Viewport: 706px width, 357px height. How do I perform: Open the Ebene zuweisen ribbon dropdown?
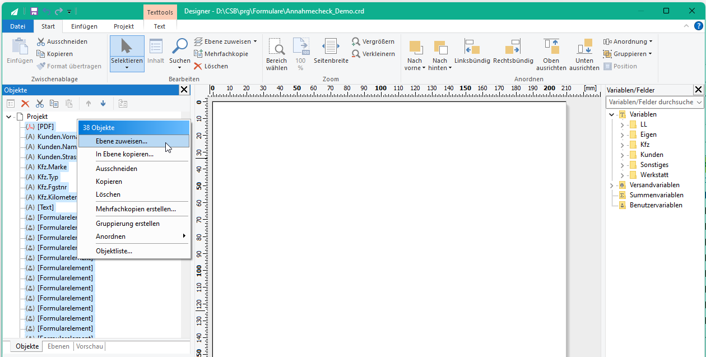coord(255,41)
